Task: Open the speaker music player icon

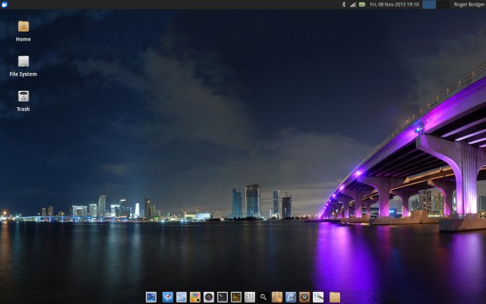Action: (304, 297)
